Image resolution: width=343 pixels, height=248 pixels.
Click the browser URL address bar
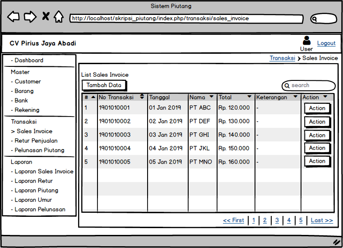tap(186, 19)
